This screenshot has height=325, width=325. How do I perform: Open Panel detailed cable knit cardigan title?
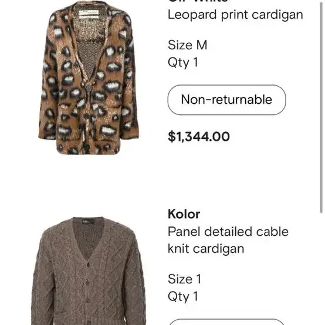pyautogui.click(x=228, y=240)
